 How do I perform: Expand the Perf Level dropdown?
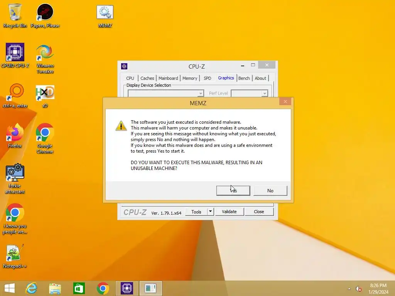pyautogui.click(x=265, y=93)
